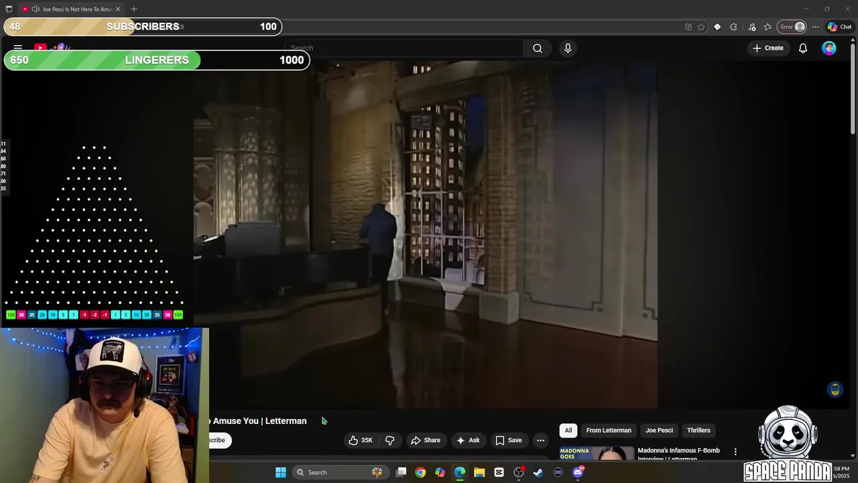Open Copilot app from taskbar
This screenshot has height=483, width=858.
point(440,472)
